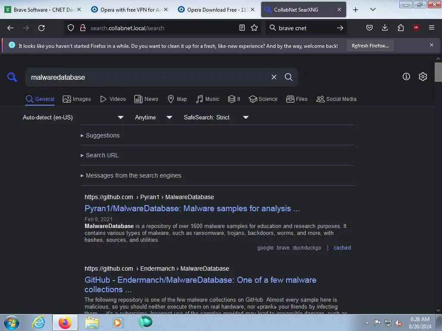The height and width of the screenshot is (331, 442).
Task: Click the insecure lock site info icon
Action: pos(83,28)
